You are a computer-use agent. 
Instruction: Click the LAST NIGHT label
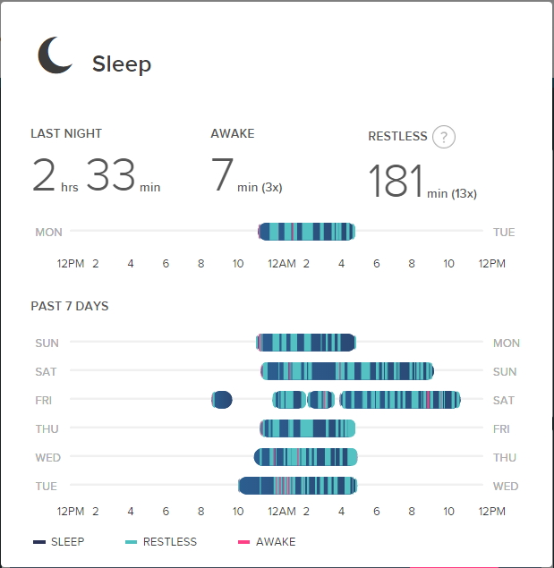click(66, 133)
